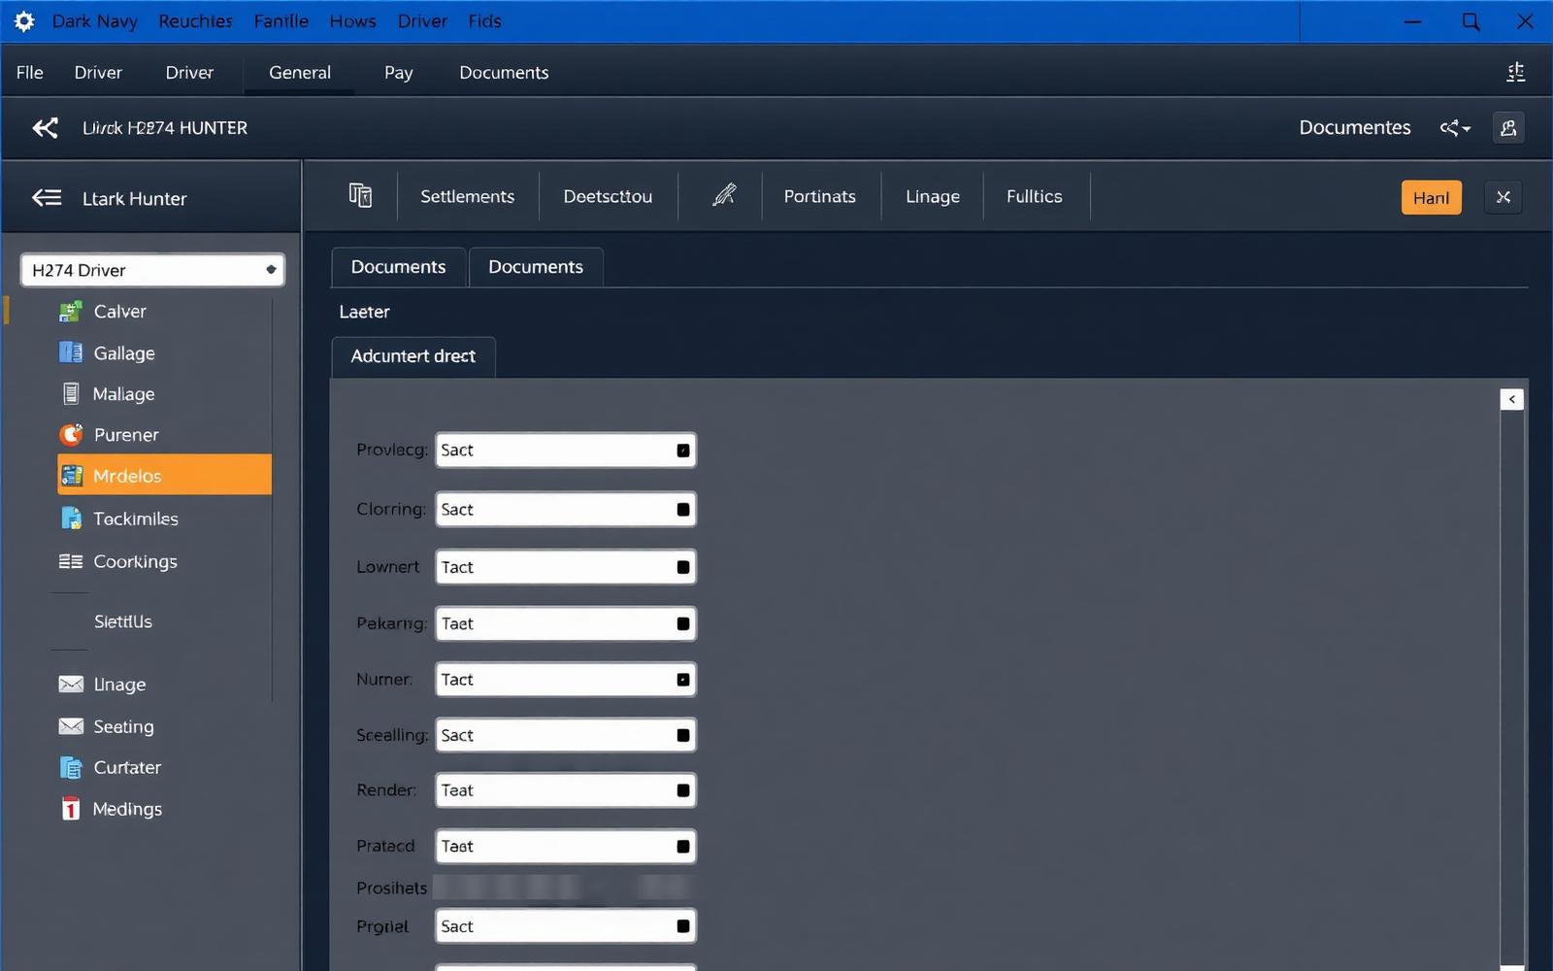Select the Linage tab next to Portinats

tap(932, 196)
